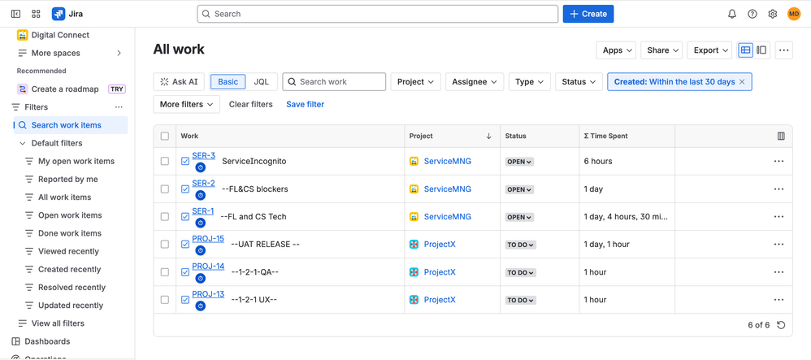
Task: Open the Assignee filter dropdown
Action: (475, 82)
